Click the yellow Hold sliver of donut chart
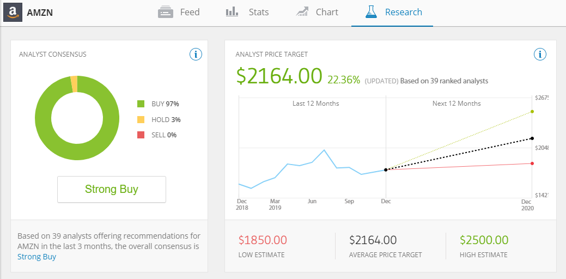 (74, 84)
